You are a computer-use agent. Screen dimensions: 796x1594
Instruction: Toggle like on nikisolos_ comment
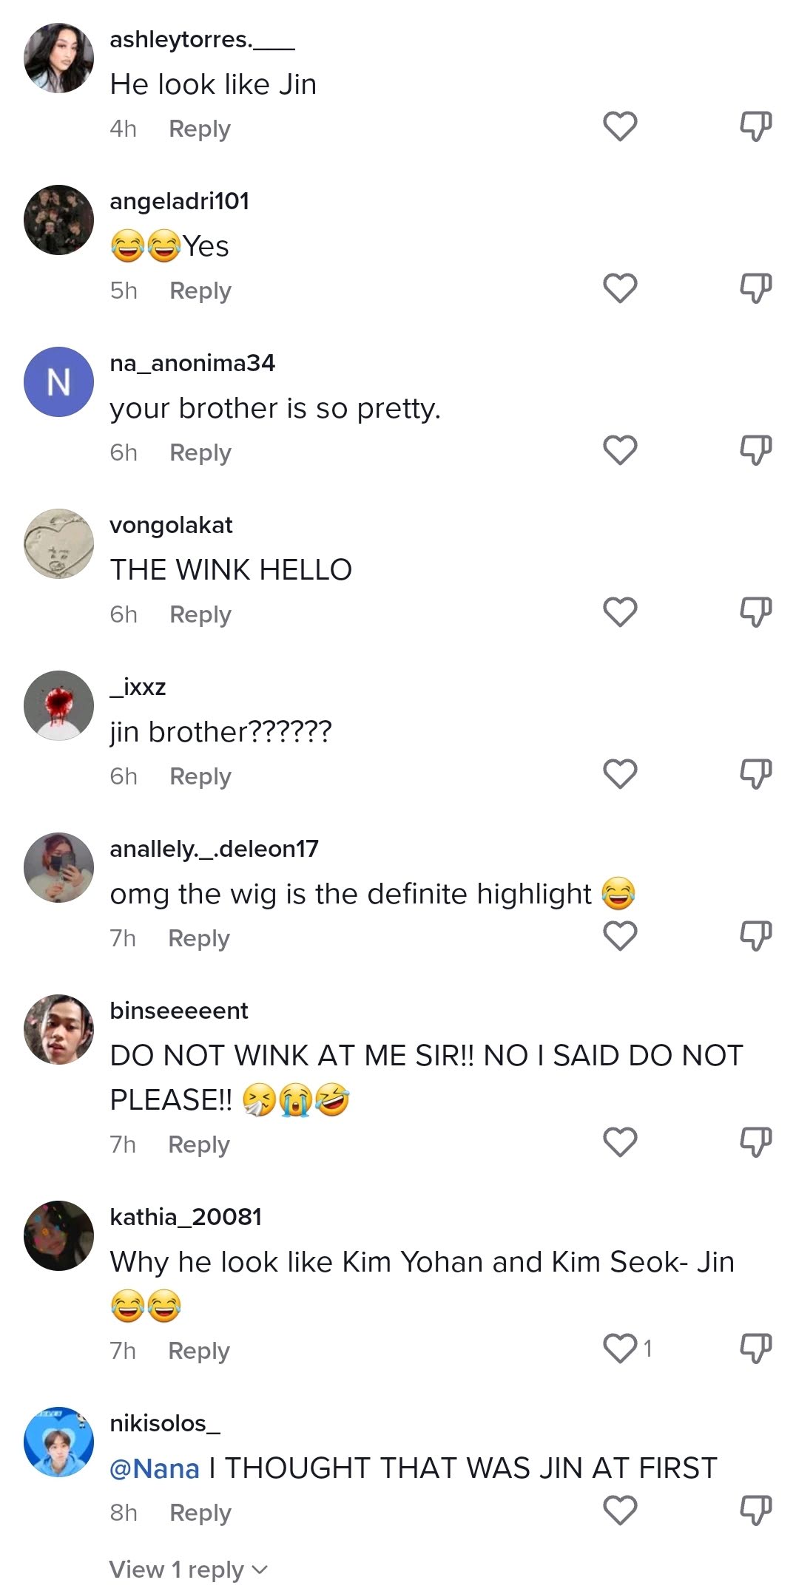click(x=620, y=1510)
